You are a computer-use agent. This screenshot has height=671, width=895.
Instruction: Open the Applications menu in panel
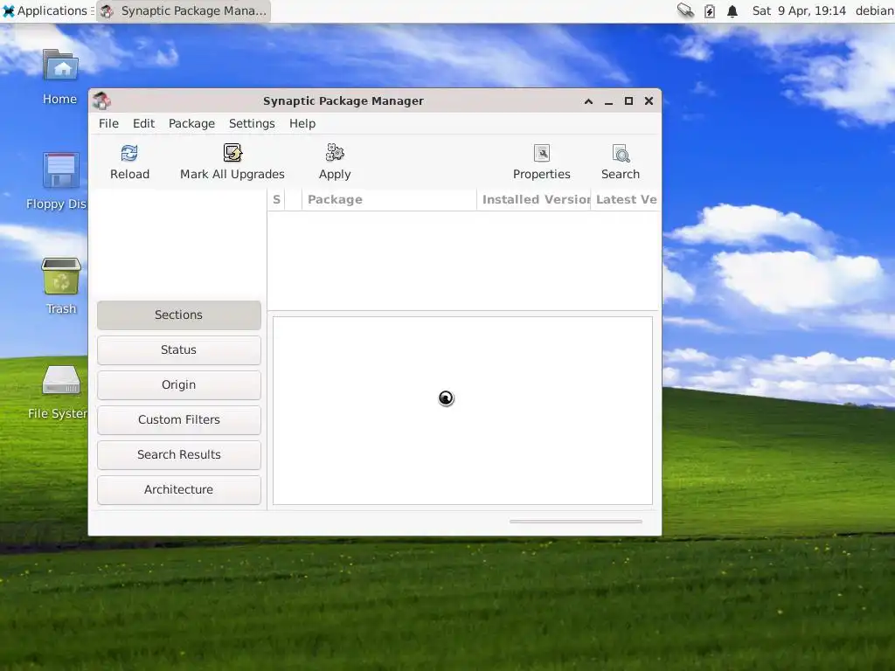coord(45,10)
